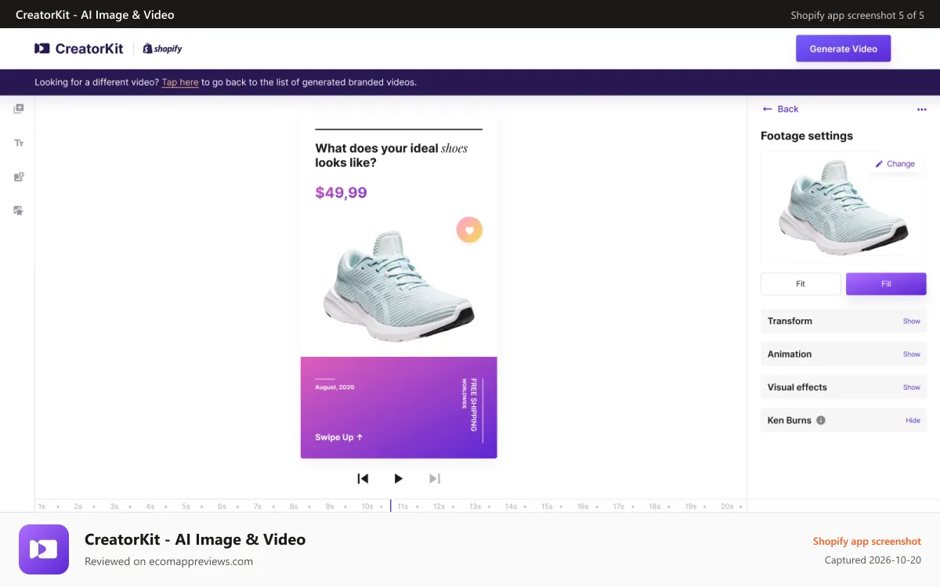940x587 pixels.
Task: Open the three-dot more options menu
Action: coord(921,110)
